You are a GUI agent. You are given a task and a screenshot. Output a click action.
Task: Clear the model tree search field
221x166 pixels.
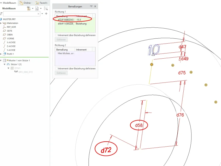(38, 14)
